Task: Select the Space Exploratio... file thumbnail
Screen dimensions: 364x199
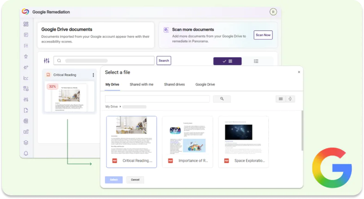Action: coord(243,142)
